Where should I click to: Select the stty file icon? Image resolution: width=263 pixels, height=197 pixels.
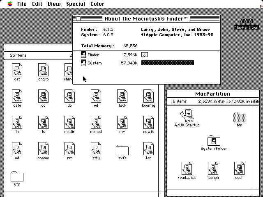(96, 149)
